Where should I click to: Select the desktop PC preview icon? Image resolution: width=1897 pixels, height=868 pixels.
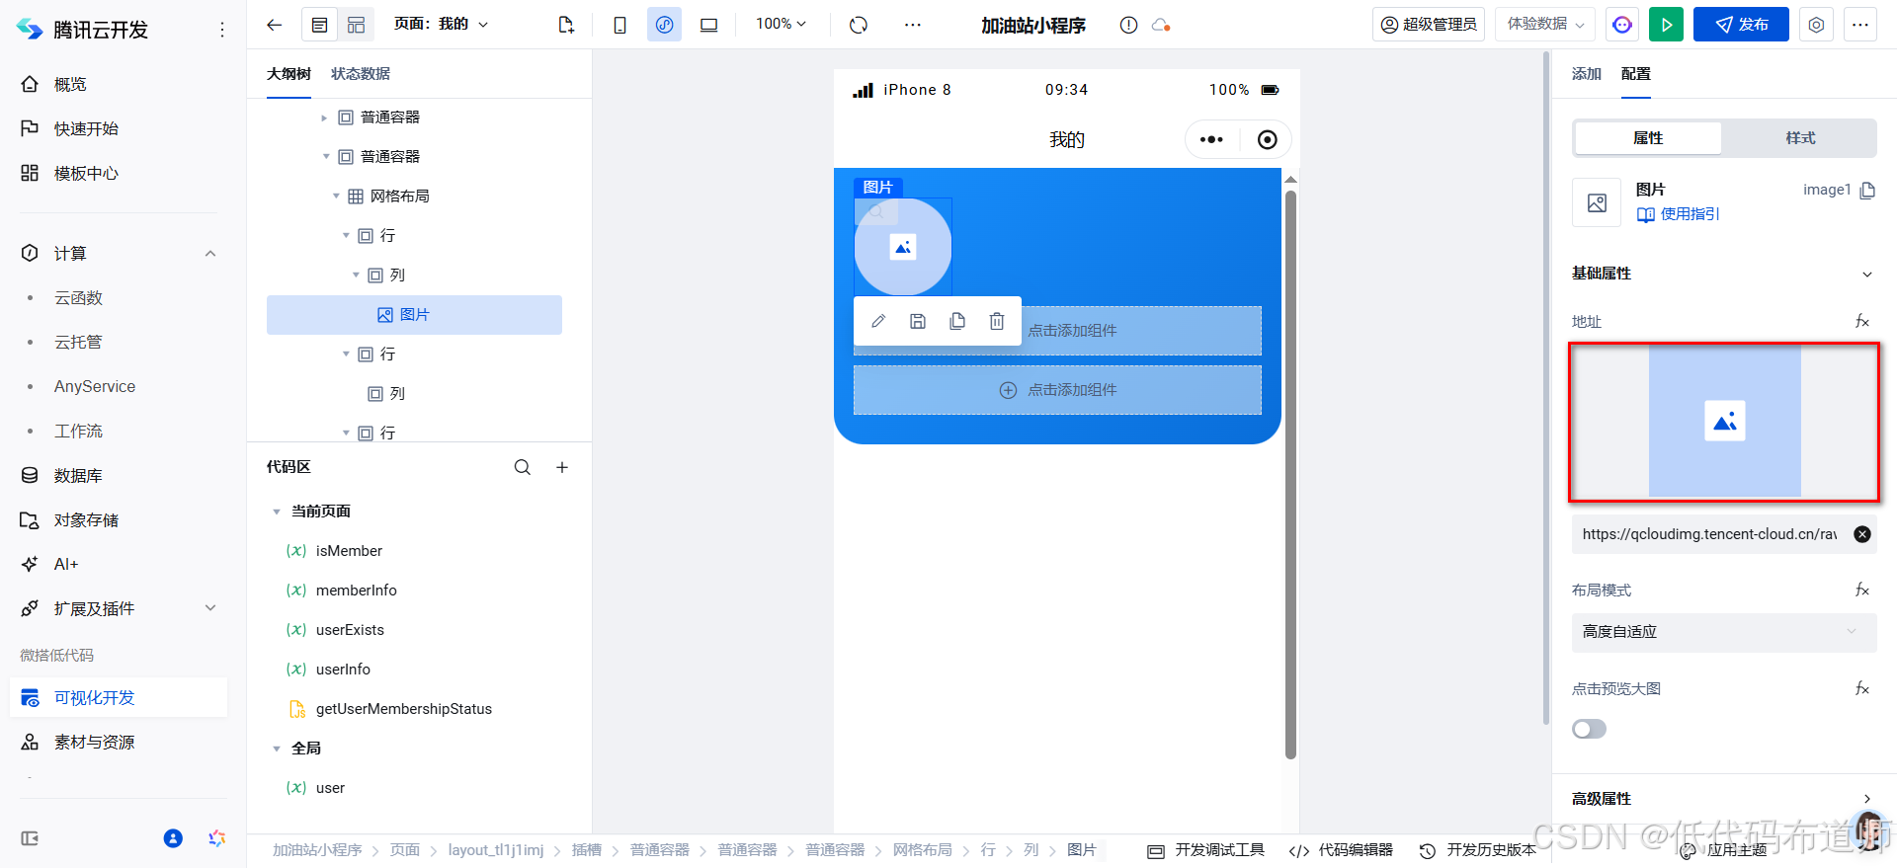(x=708, y=25)
